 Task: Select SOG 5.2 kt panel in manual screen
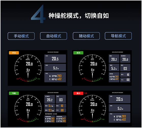[x=55, y=67]
